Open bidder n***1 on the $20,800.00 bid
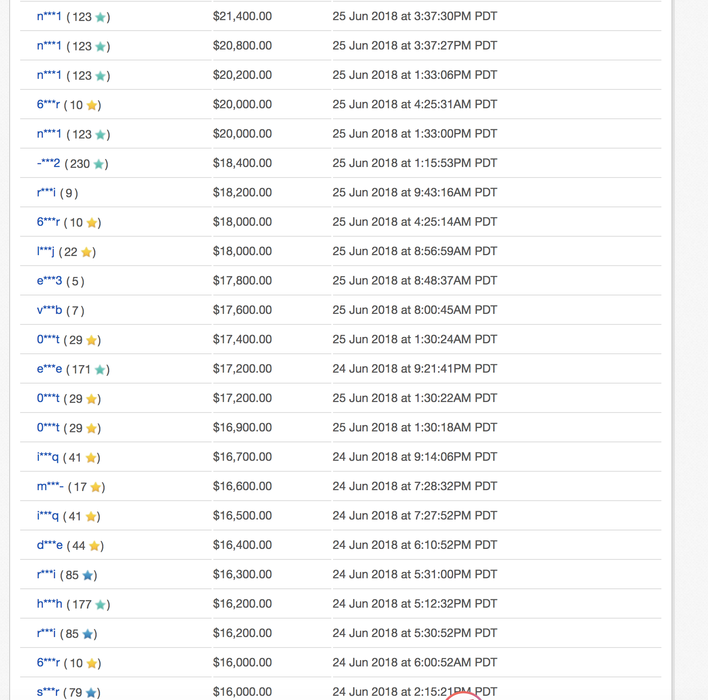The width and height of the screenshot is (708, 700). pos(49,46)
